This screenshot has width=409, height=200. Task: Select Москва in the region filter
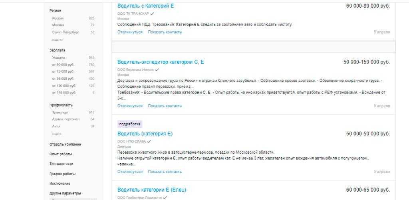pyautogui.click(x=58, y=25)
